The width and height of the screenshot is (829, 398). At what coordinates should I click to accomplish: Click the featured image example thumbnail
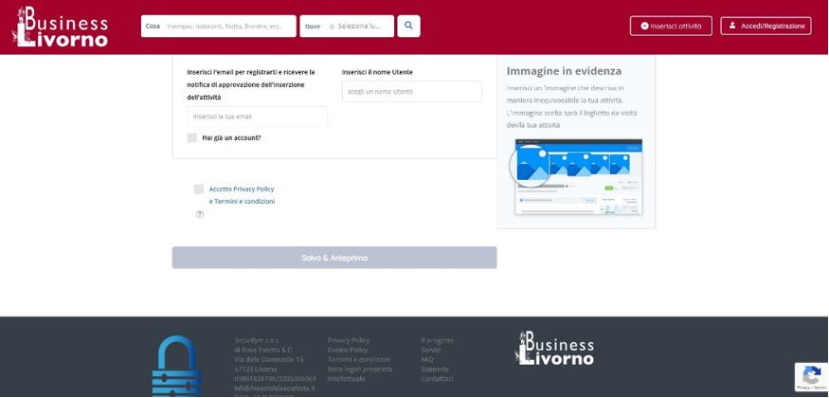(x=578, y=177)
